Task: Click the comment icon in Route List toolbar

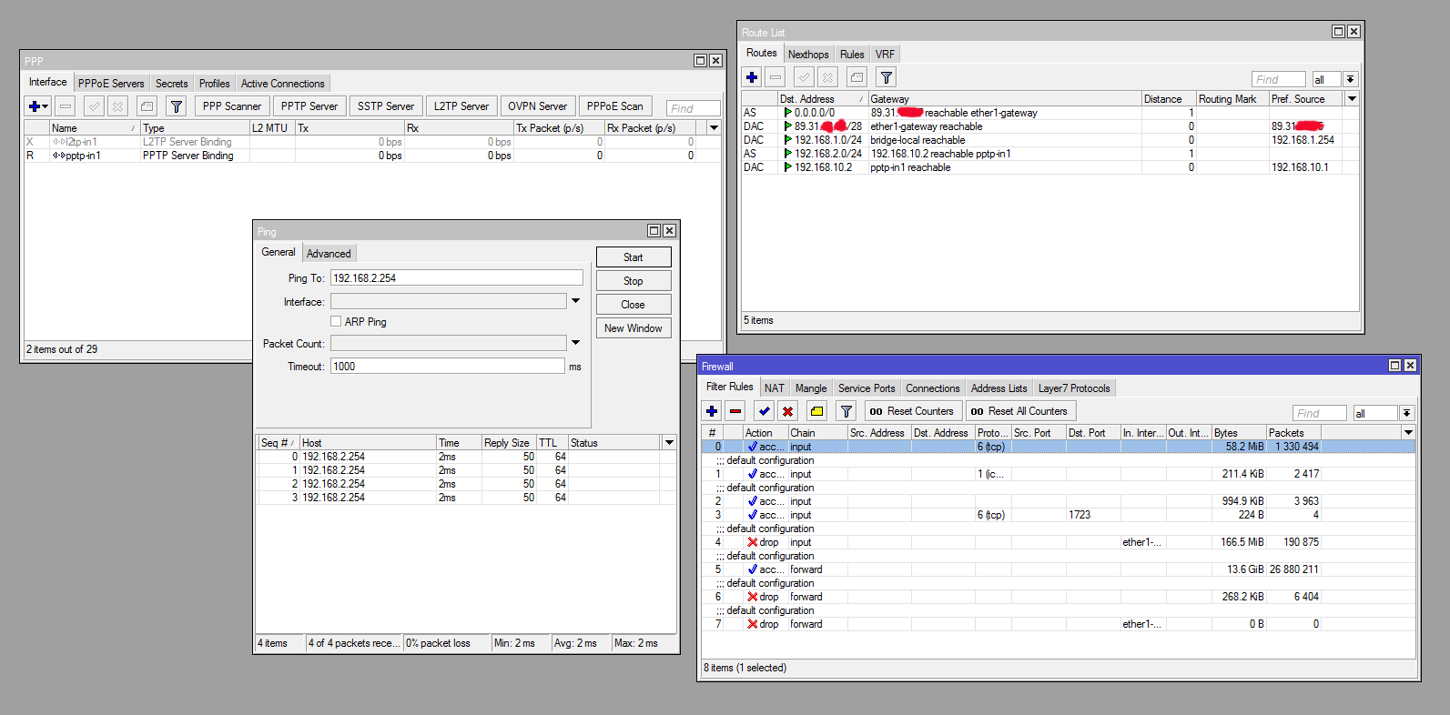Action: tap(857, 77)
